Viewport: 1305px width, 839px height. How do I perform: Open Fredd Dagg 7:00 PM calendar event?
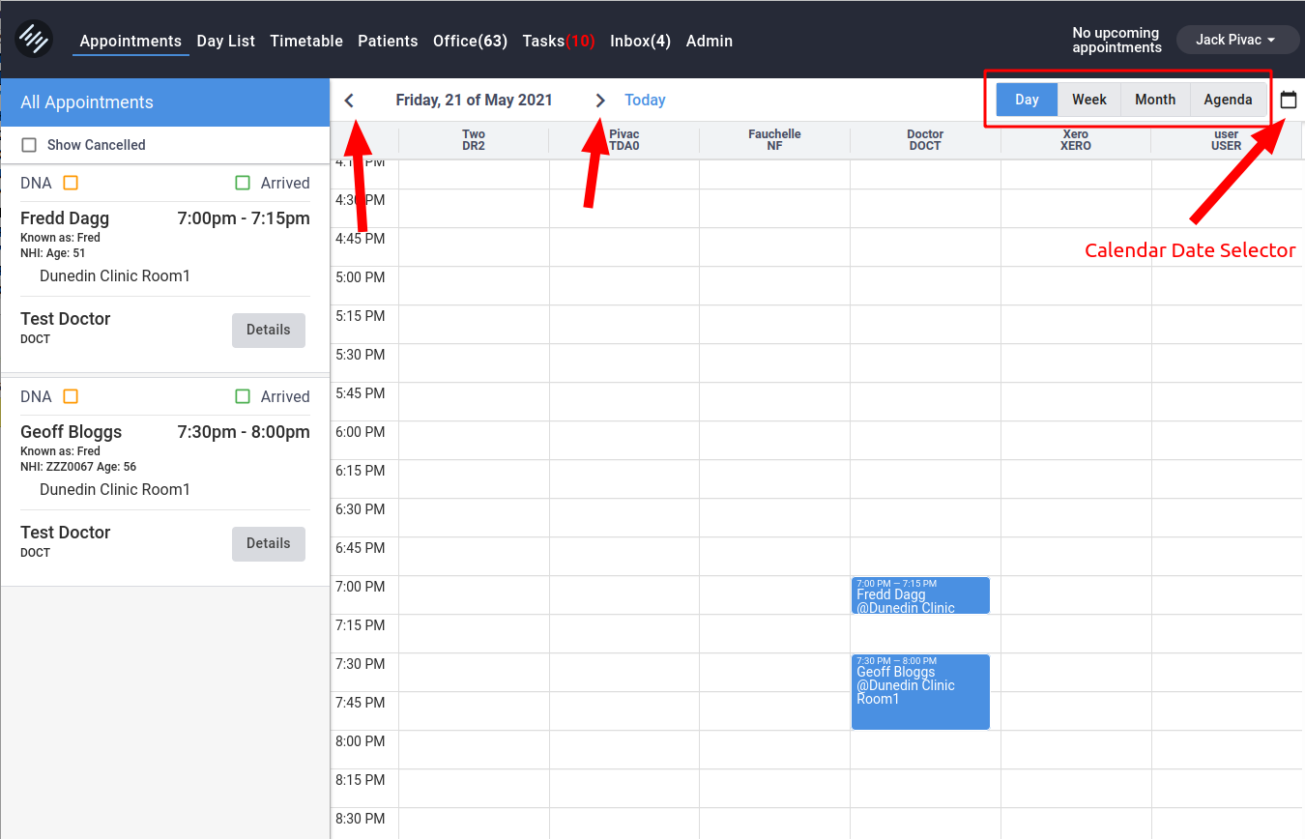click(919, 595)
